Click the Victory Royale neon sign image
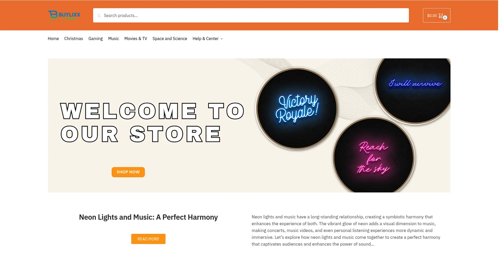The width and height of the screenshot is (502, 260). pyautogui.click(x=297, y=109)
